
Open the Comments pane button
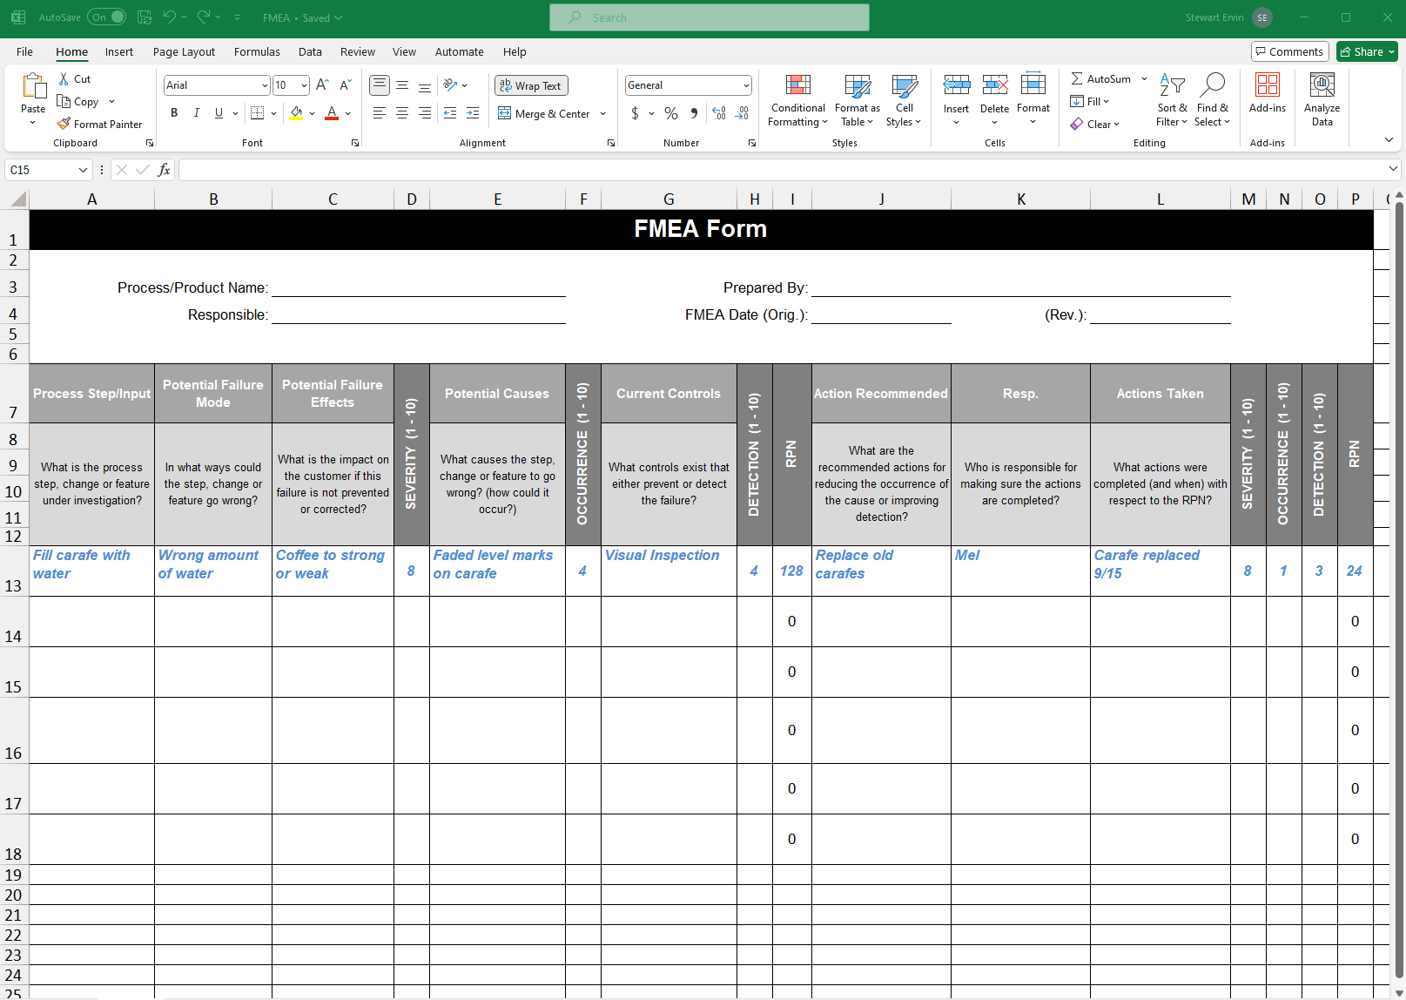coord(1290,51)
